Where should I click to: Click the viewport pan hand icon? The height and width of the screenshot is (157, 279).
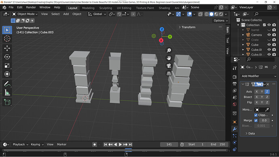tap(169, 58)
